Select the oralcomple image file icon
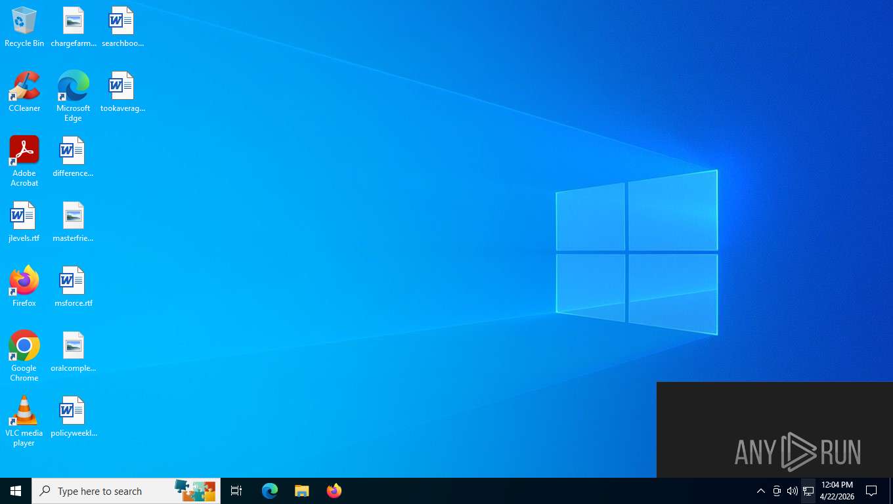The height and width of the screenshot is (504, 893). click(x=74, y=352)
